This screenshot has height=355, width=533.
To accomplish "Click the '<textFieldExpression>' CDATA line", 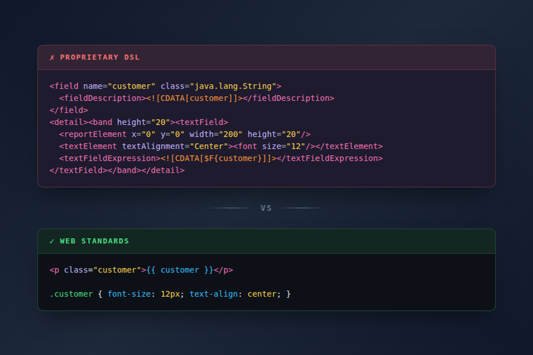I will pos(221,158).
